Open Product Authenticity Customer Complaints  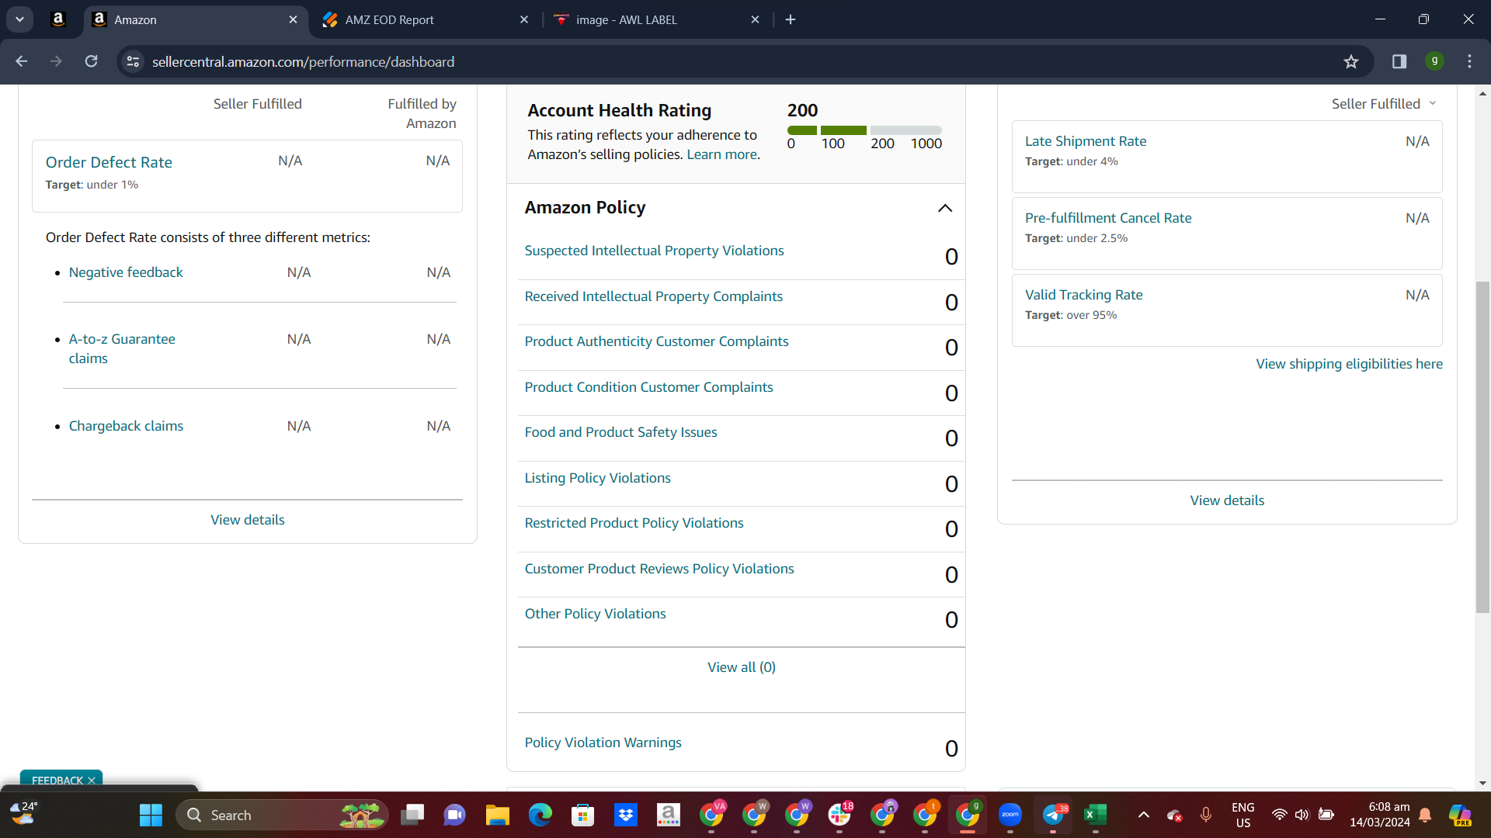click(x=656, y=341)
